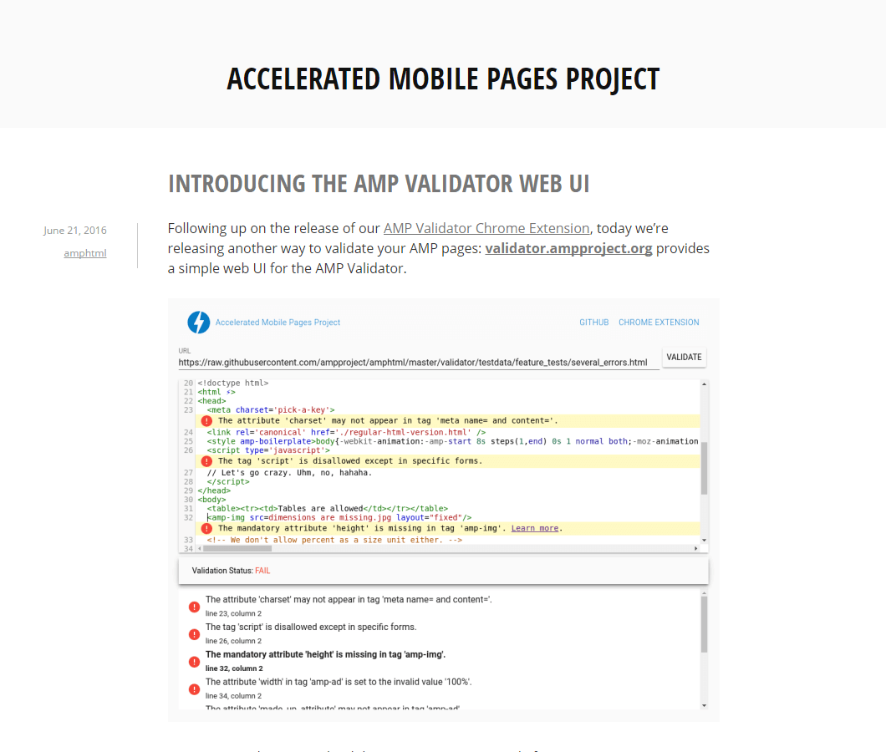The image size is (886, 752).
Task: Visit the validator.ampproject.org link
Action: point(568,248)
